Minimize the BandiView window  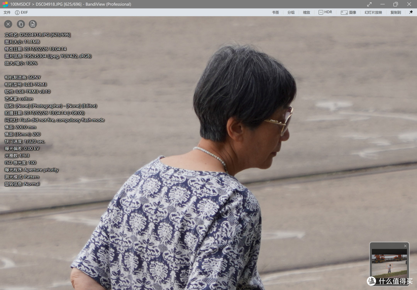(x=382, y=4)
